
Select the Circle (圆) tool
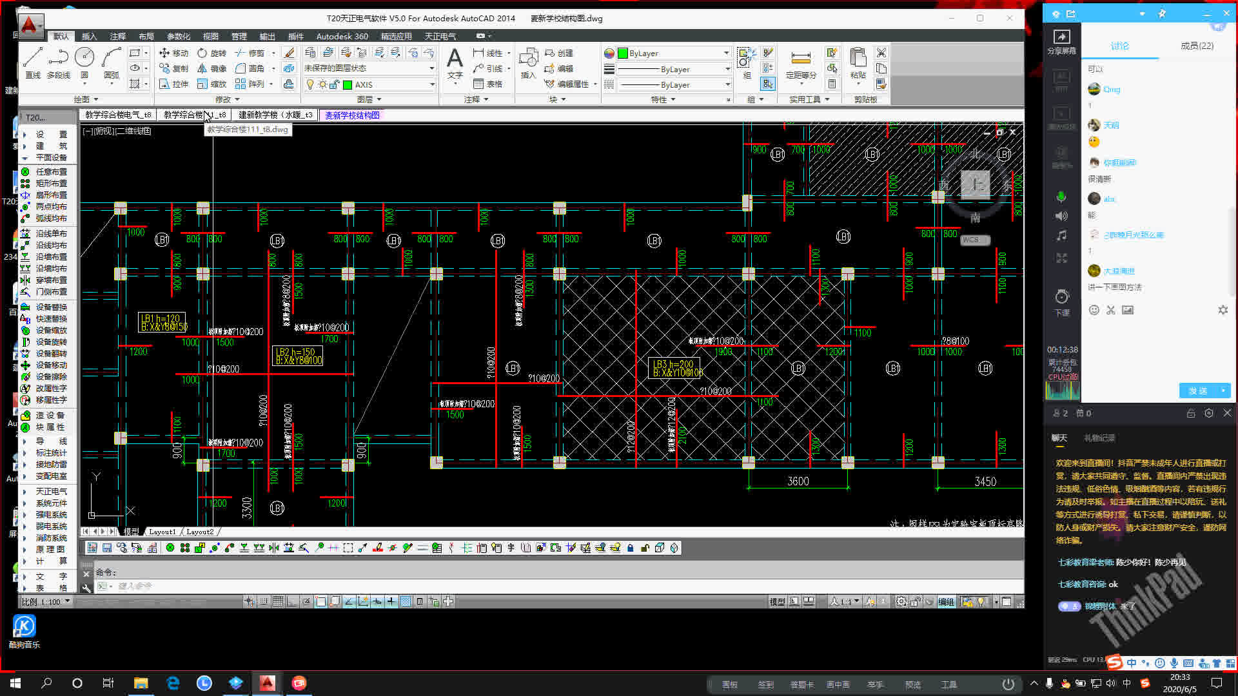84,63
